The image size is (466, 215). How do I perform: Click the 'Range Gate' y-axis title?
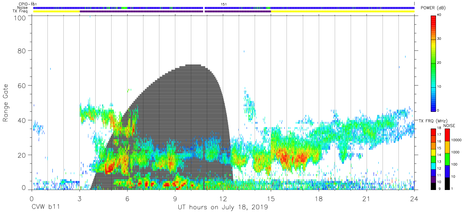(6, 104)
